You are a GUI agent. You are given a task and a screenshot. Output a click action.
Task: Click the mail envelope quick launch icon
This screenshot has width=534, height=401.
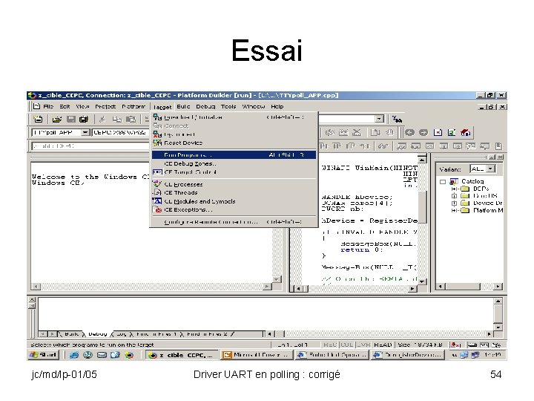tap(102, 355)
